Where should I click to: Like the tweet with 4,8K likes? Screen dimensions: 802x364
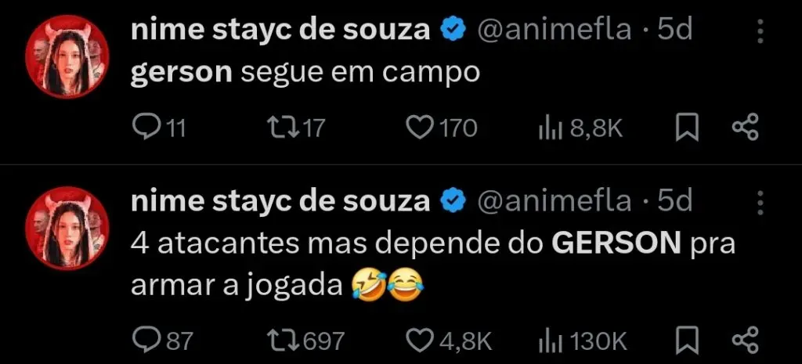click(x=422, y=340)
